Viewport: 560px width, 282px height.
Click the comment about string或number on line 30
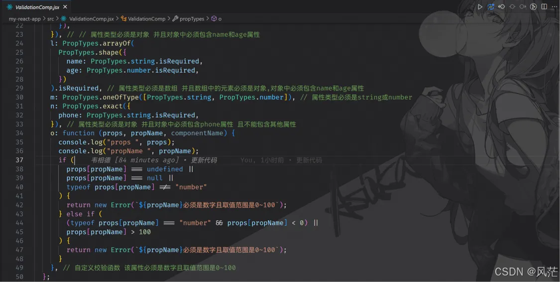click(x=356, y=97)
